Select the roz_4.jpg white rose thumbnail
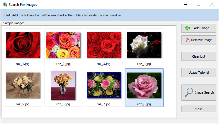219x124 pixels. 144,45
